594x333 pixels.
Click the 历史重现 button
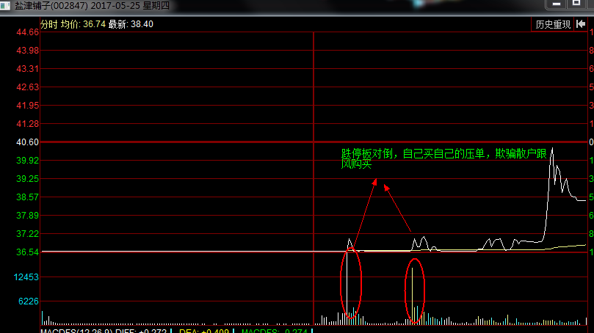553,25
